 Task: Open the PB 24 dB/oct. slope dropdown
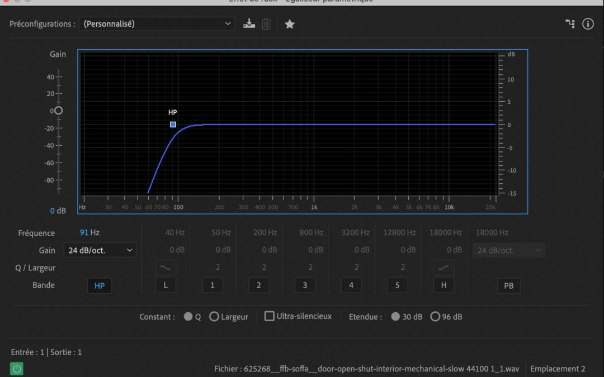508,250
